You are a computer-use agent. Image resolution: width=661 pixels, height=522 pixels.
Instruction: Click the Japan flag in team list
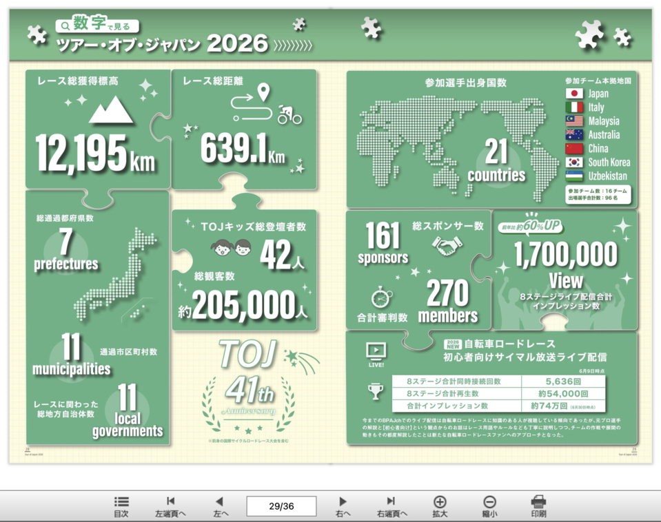pyautogui.click(x=574, y=94)
